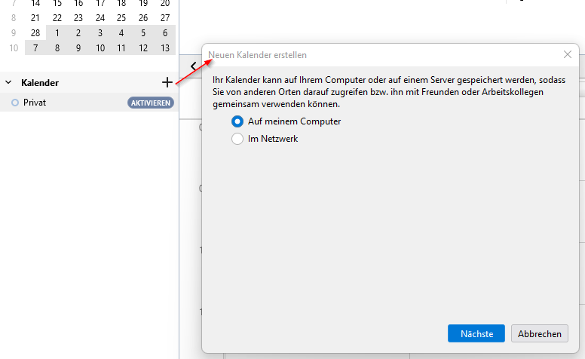
Task: Go to previous period with back arrow
Action: (194, 66)
